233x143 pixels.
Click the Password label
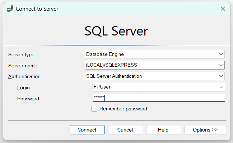(29, 99)
